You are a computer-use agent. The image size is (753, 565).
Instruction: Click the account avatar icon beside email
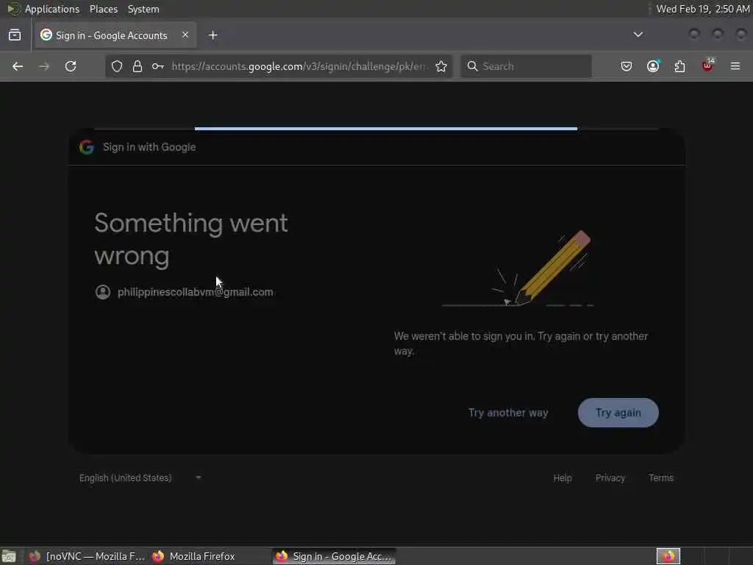(103, 292)
